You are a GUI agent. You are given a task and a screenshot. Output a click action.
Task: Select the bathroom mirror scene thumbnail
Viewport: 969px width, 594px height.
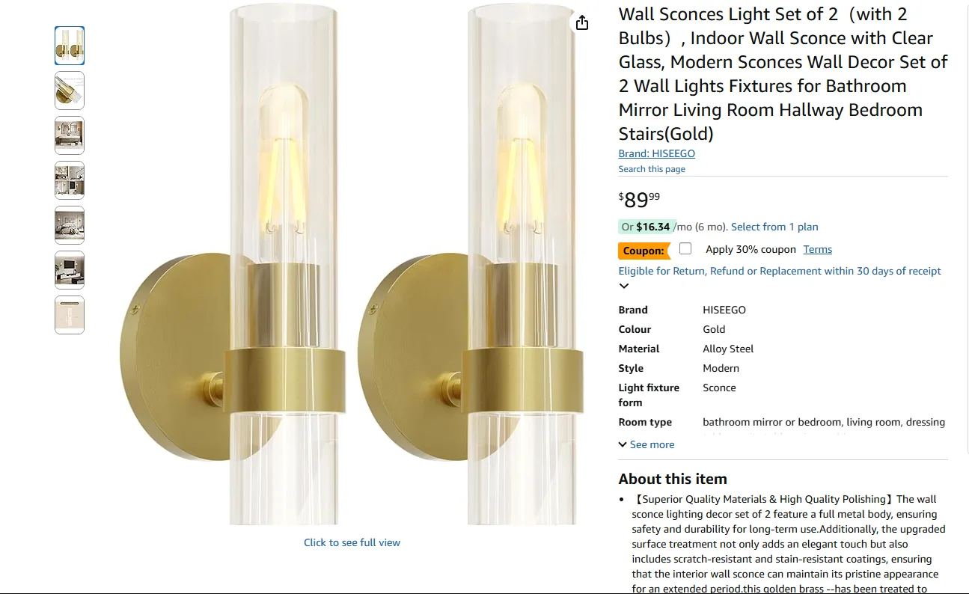(69, 135)
